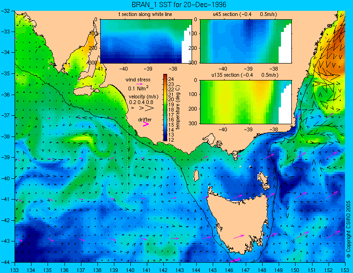Click longitude axis label 153
The height and width of the screenshot is (273, 353).
coord(345,270)
